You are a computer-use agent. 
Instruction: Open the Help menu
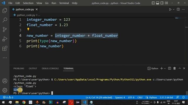coord(74,3)
